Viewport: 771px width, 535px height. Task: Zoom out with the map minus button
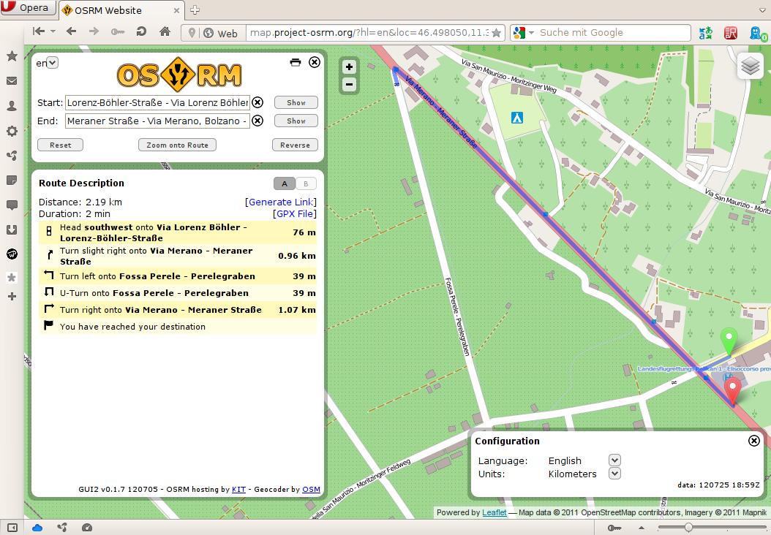[x=349, y=83]
